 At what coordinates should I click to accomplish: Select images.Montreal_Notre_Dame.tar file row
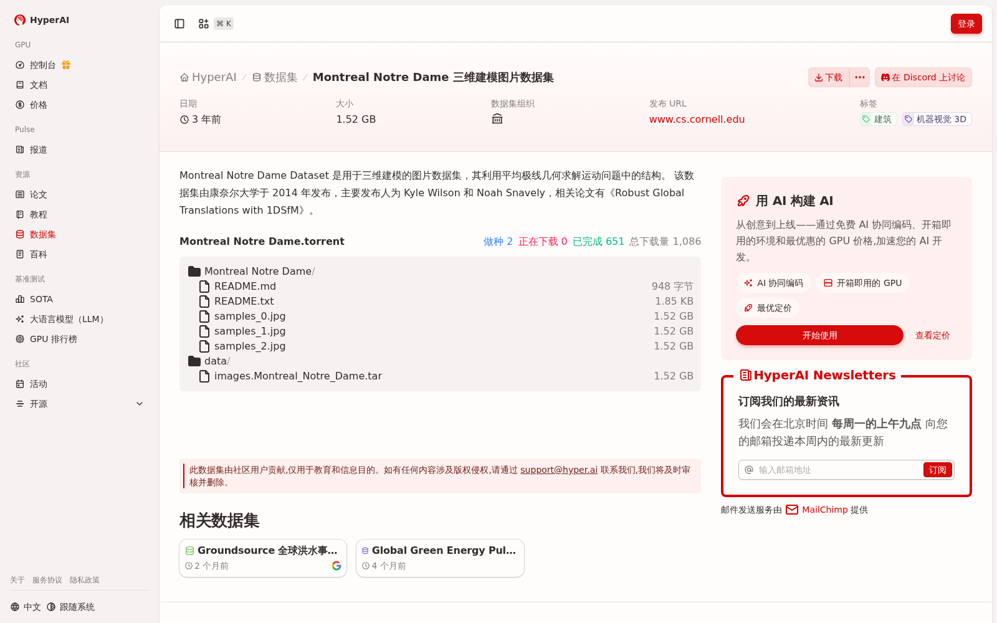[x=440, y=376]
